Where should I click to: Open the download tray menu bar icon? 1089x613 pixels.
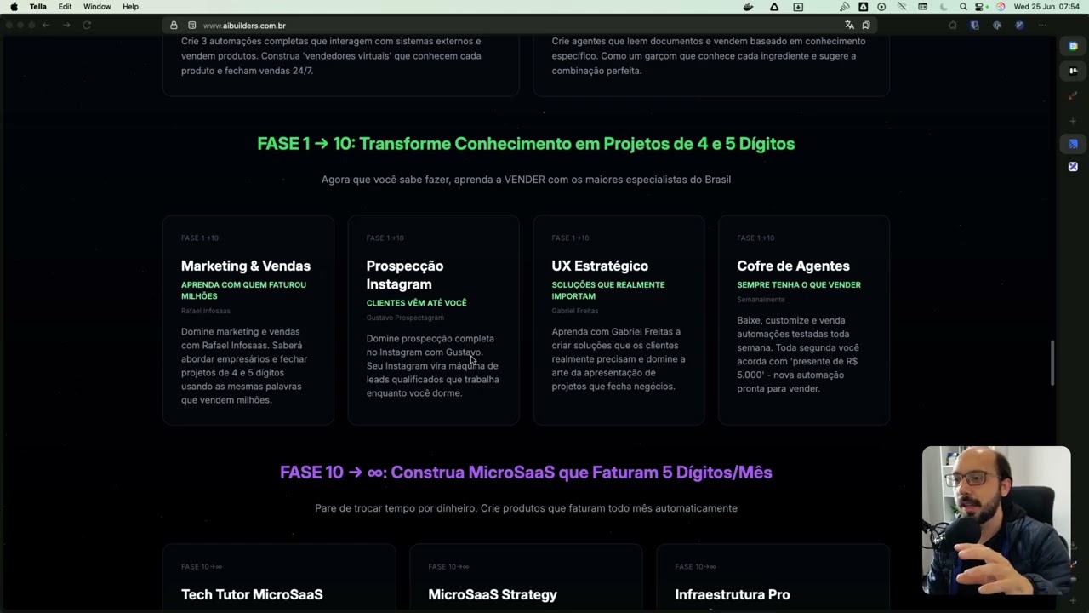click(798, 7)
